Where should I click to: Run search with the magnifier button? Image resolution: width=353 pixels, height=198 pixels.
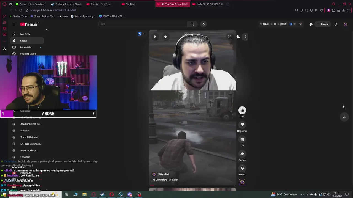point(192,24)
